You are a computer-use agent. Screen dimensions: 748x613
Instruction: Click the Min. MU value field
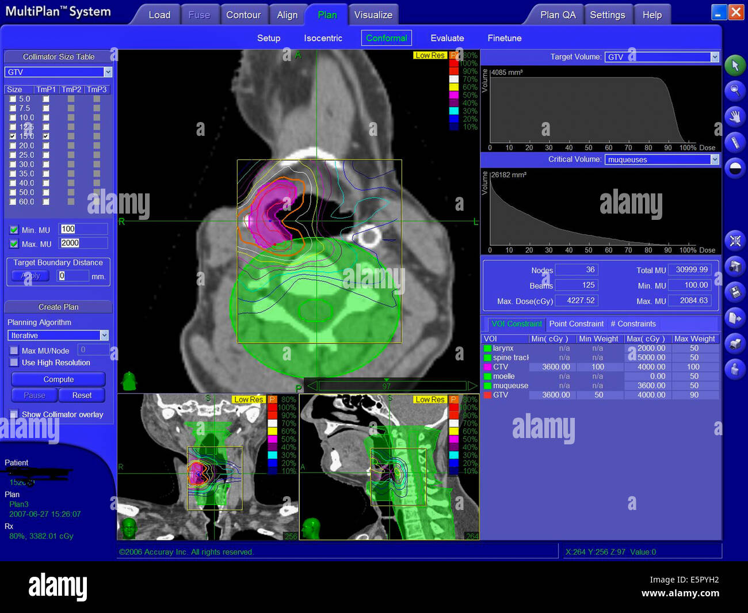pos(83,229)
